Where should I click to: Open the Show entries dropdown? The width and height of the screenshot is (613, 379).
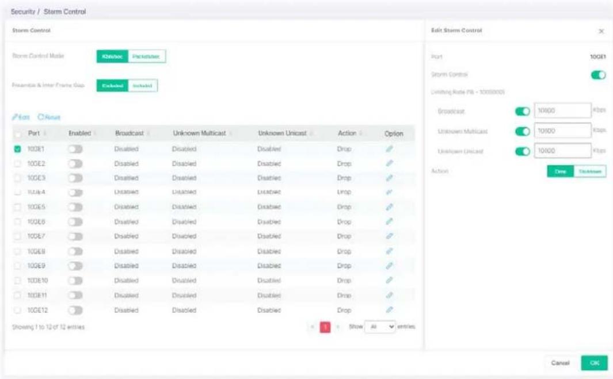pyautogui.click(x=380, y=327)
